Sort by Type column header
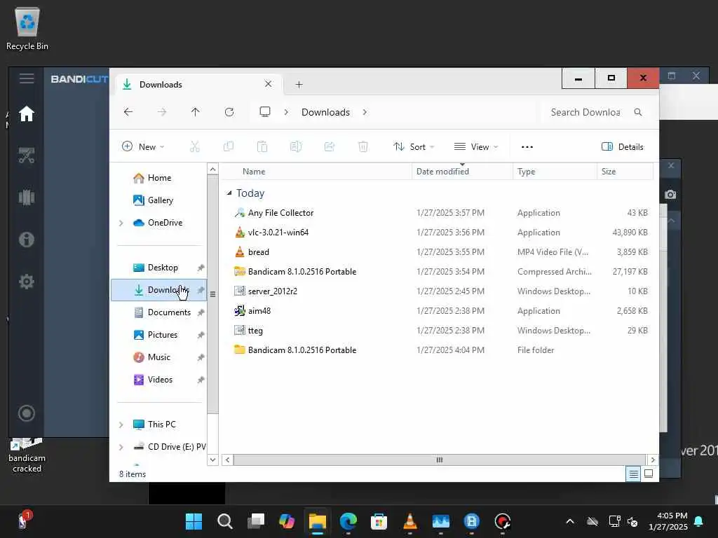 (555, 172)
